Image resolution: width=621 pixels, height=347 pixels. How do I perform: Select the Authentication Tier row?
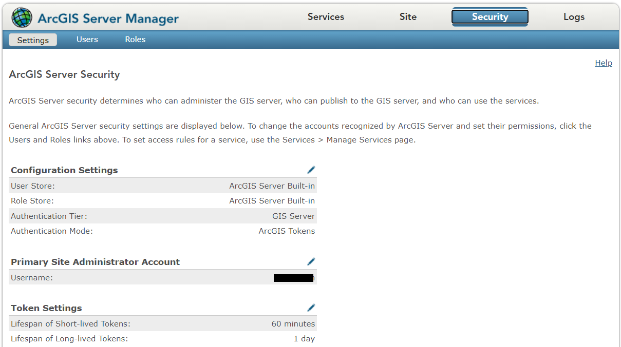tap(162, 216)
